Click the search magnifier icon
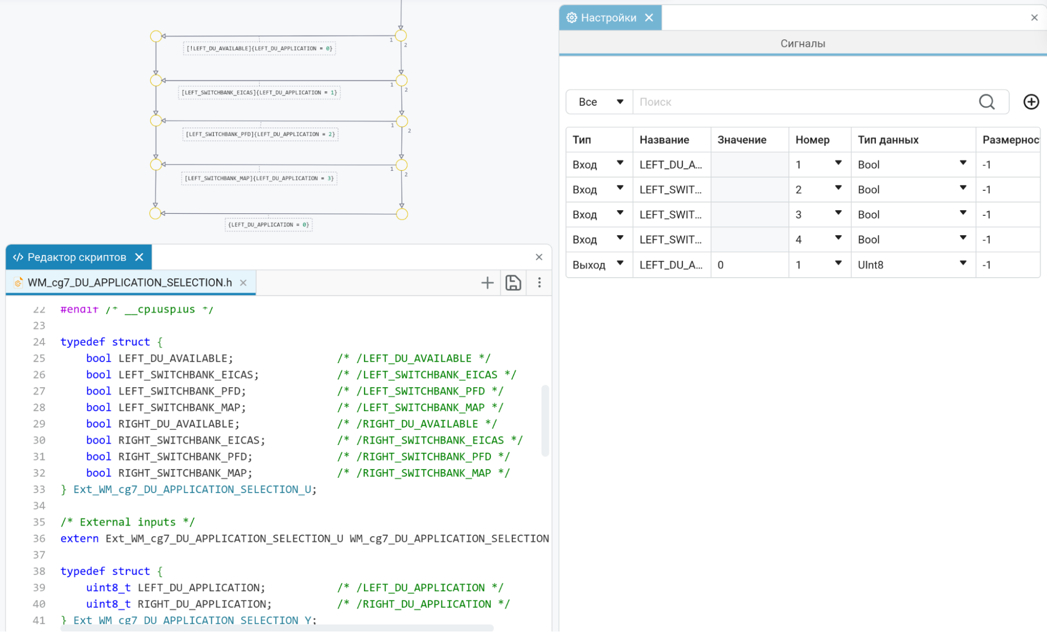 [987, 102]
